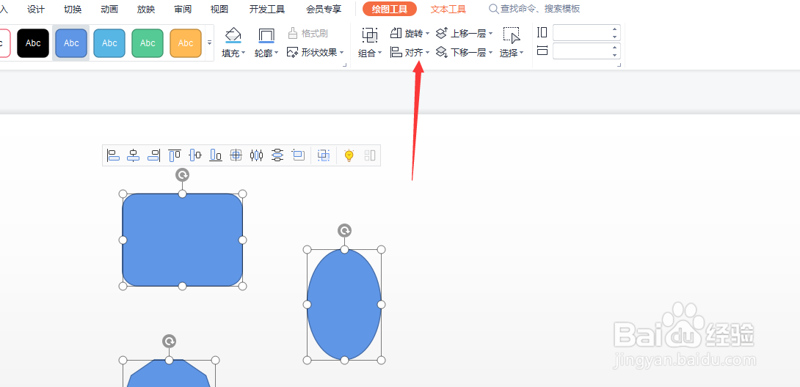Viewport: 800px width, 387px height.
Task: Apply the light blue Abc shape style
Action: point(109,43)
